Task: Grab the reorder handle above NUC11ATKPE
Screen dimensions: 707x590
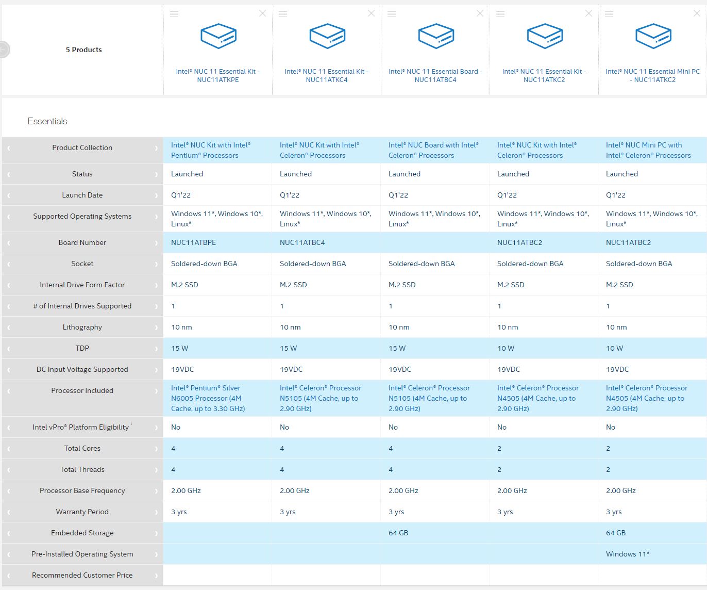Action: pos(174,14)
